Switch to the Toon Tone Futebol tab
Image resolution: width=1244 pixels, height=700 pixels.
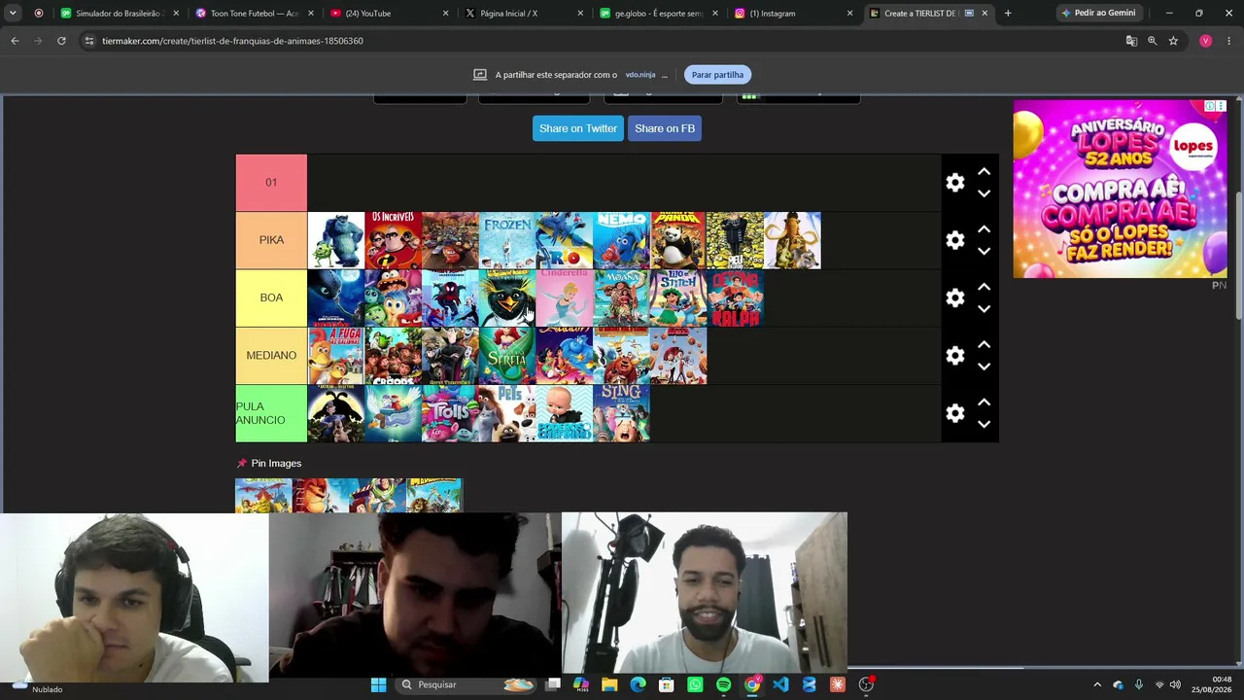(x=253, y=14)
